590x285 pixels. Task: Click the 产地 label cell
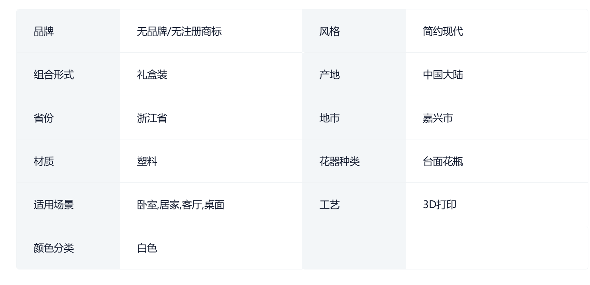tap(354, 74)
